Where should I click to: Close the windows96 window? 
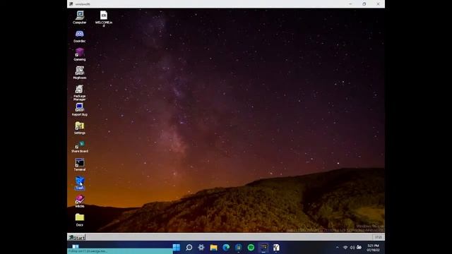coord(378,4)
